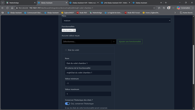Open Node-RED Forum bookmark

(132, 12)
